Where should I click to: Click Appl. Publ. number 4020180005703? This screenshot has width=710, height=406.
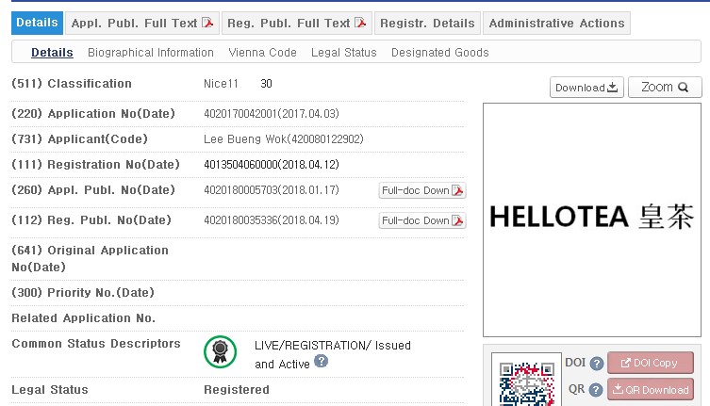click(x=240, y=190)
